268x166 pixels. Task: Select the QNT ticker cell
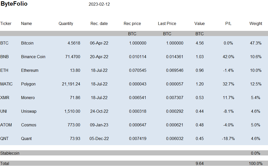point(4,139)
